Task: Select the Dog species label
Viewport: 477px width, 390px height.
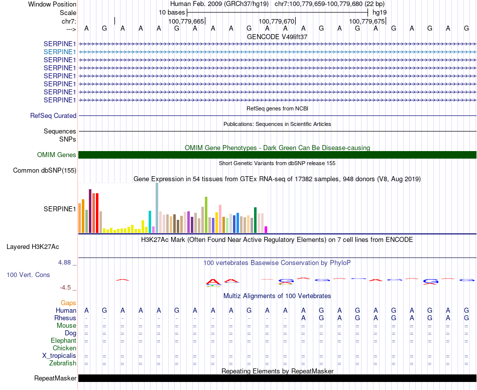Action: (x=71, y=333)
